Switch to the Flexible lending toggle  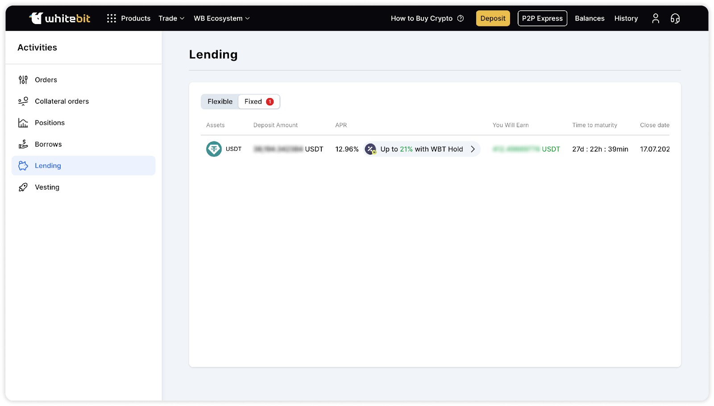pyautogui.click(x=220, y=102)
